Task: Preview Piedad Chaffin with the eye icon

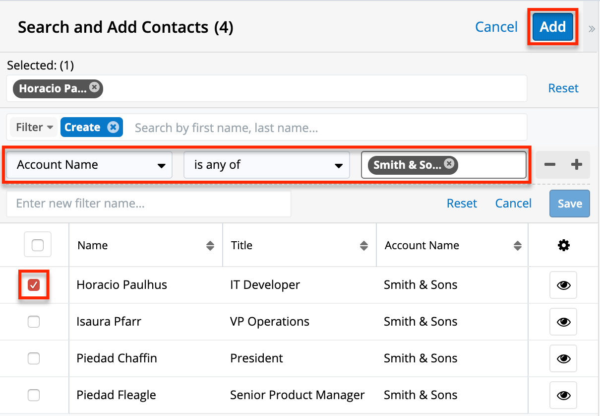Action: click(563, 358)
